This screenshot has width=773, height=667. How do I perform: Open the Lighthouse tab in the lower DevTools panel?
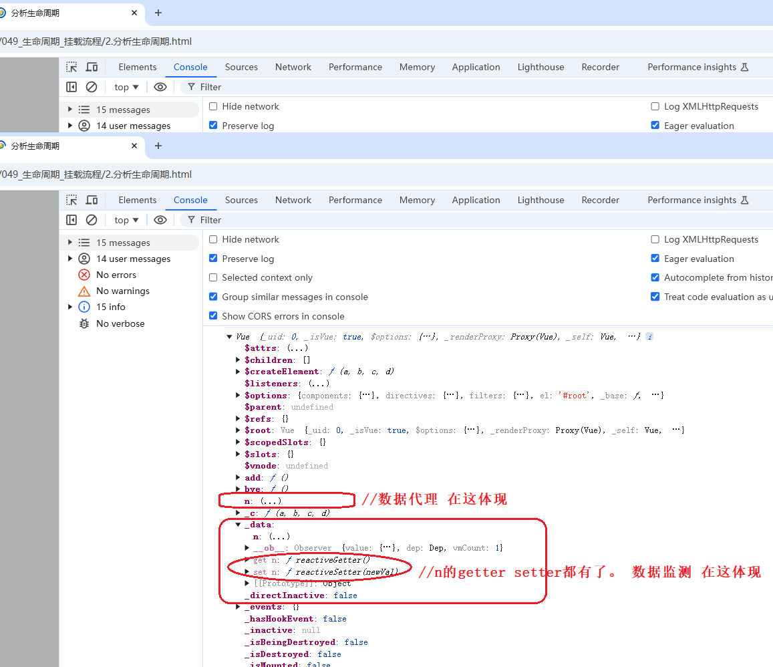[540, 200]
